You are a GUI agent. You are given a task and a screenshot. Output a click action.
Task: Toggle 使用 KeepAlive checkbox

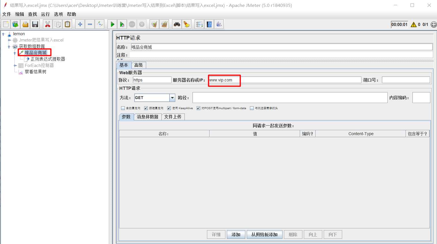pyautogui.click(x=169, y=108)
